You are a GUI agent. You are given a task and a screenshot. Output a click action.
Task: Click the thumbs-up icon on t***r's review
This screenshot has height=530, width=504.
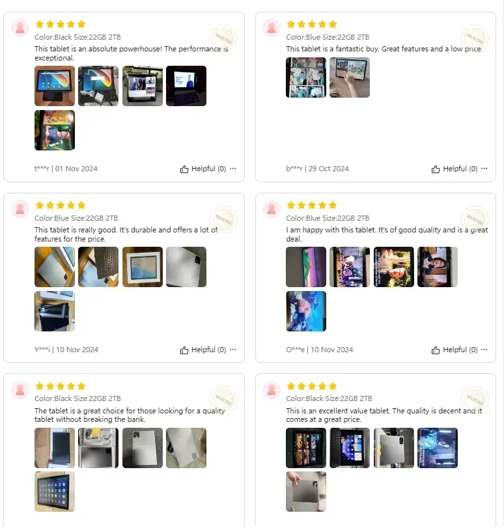coord(184,169)
